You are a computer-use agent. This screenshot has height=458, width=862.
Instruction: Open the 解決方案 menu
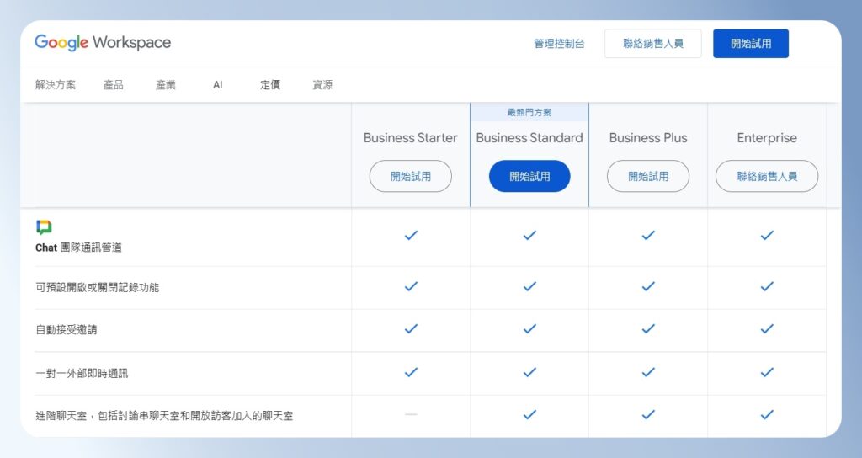click(56, 85)
